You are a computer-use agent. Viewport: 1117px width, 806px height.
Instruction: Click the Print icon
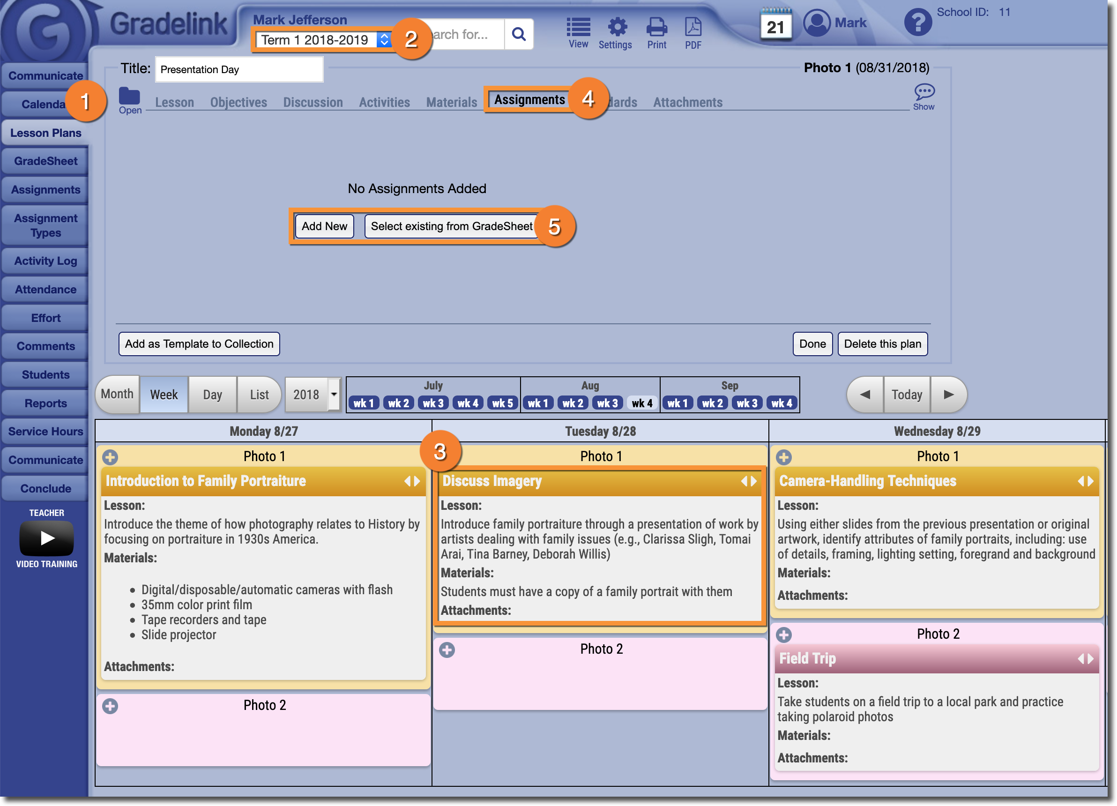(656, 28)
